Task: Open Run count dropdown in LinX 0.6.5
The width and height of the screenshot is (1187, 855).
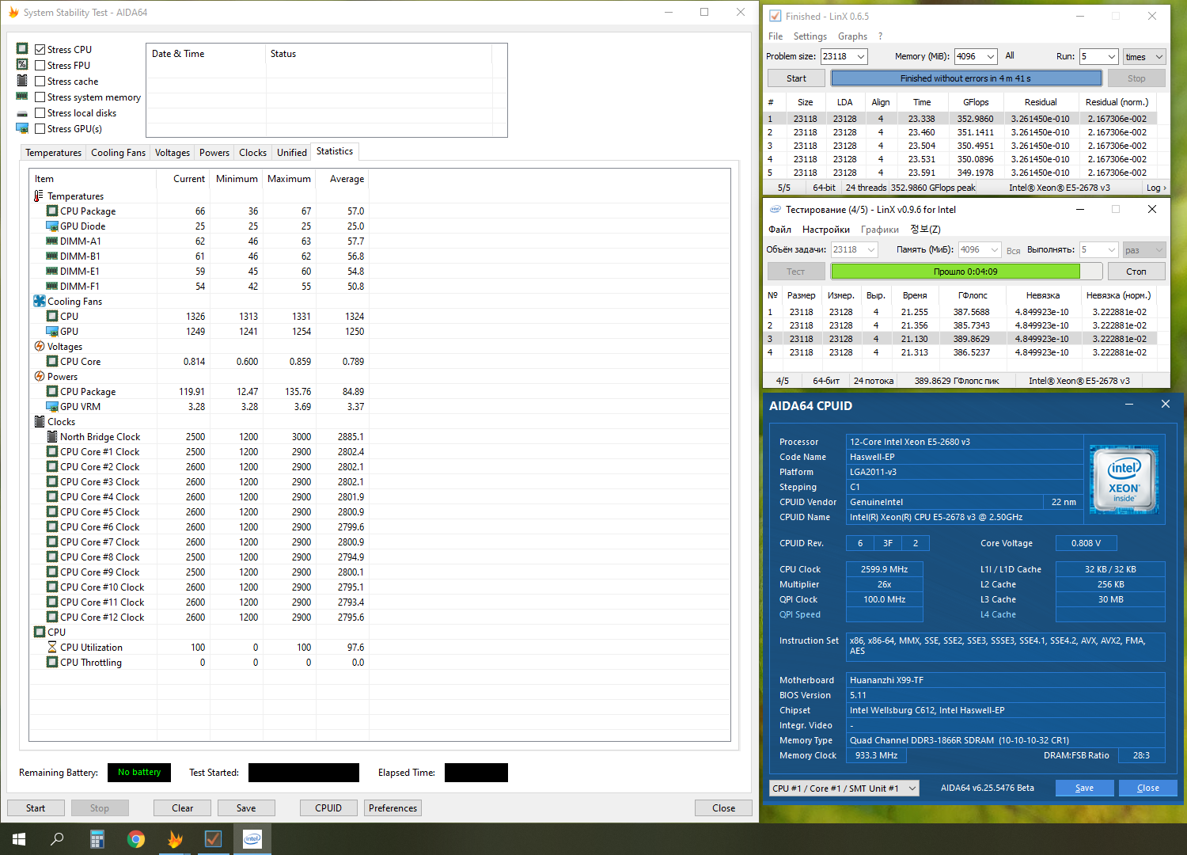Action: click(x=1112, y=56)
